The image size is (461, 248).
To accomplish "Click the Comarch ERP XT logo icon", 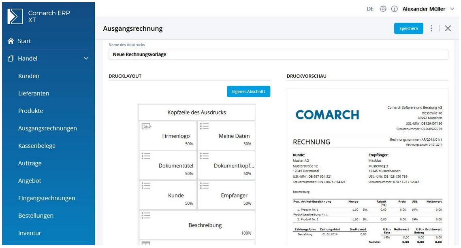I will coord(15,16).
